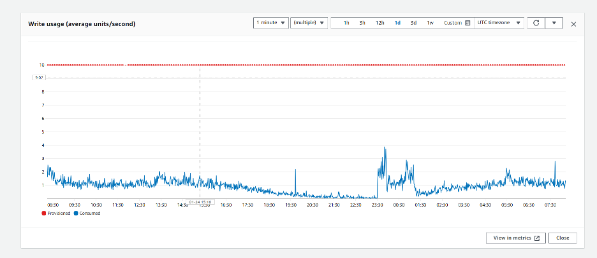Open the 1 minute period dropdown
Screen dimensions: 597x258
[x=270, y=23]
